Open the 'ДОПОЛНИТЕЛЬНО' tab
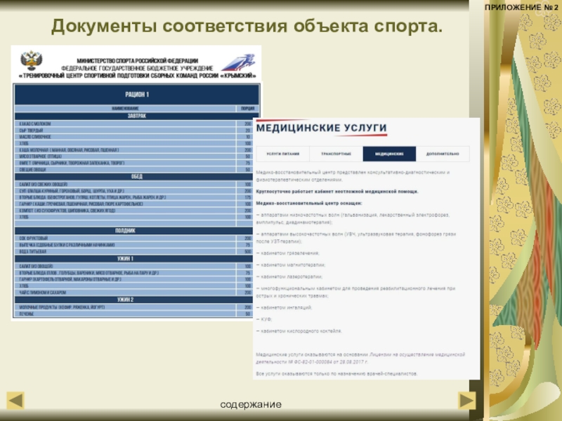The width and height of the screenshot is (562, 421). click(443, 154)
